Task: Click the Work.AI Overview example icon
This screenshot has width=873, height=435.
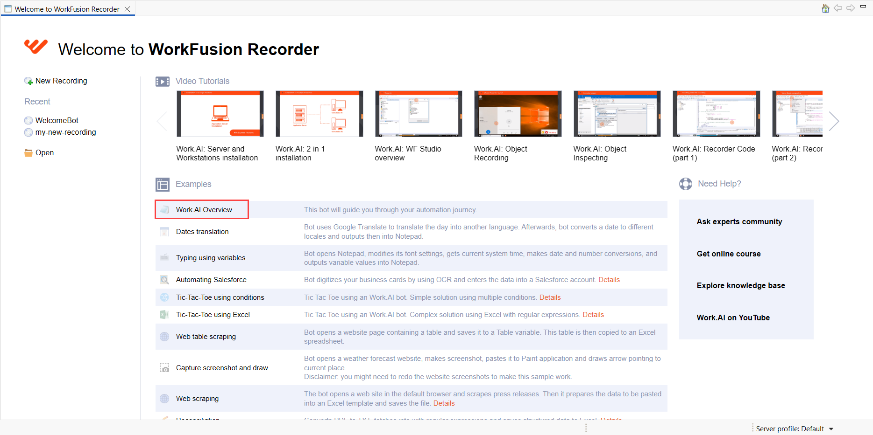Action: tap(164, 210)
